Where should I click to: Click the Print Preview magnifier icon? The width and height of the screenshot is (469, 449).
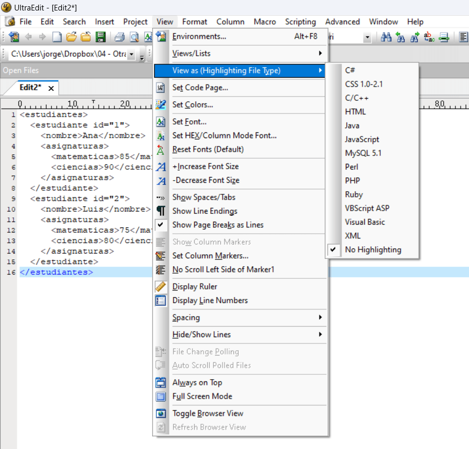point(134,37)
